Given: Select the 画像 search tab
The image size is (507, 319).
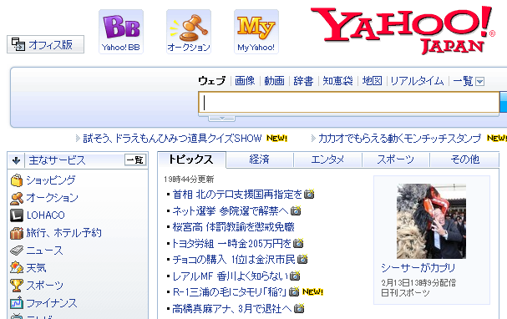Looking at the screenshot, I should pyautogui.click(x=245, y=81).
